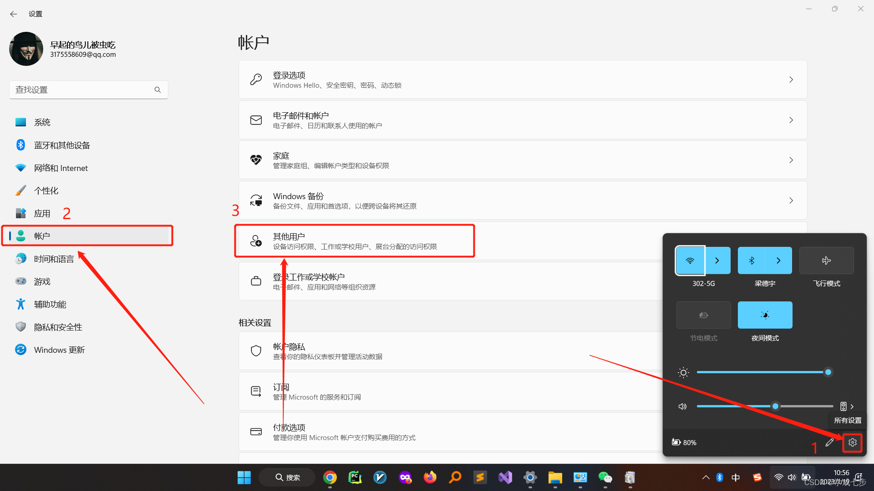The width and height of the screenshot is (874, 491).
Task: Expand Bluetooth devices chevron
Action: [x=778, y=261]
